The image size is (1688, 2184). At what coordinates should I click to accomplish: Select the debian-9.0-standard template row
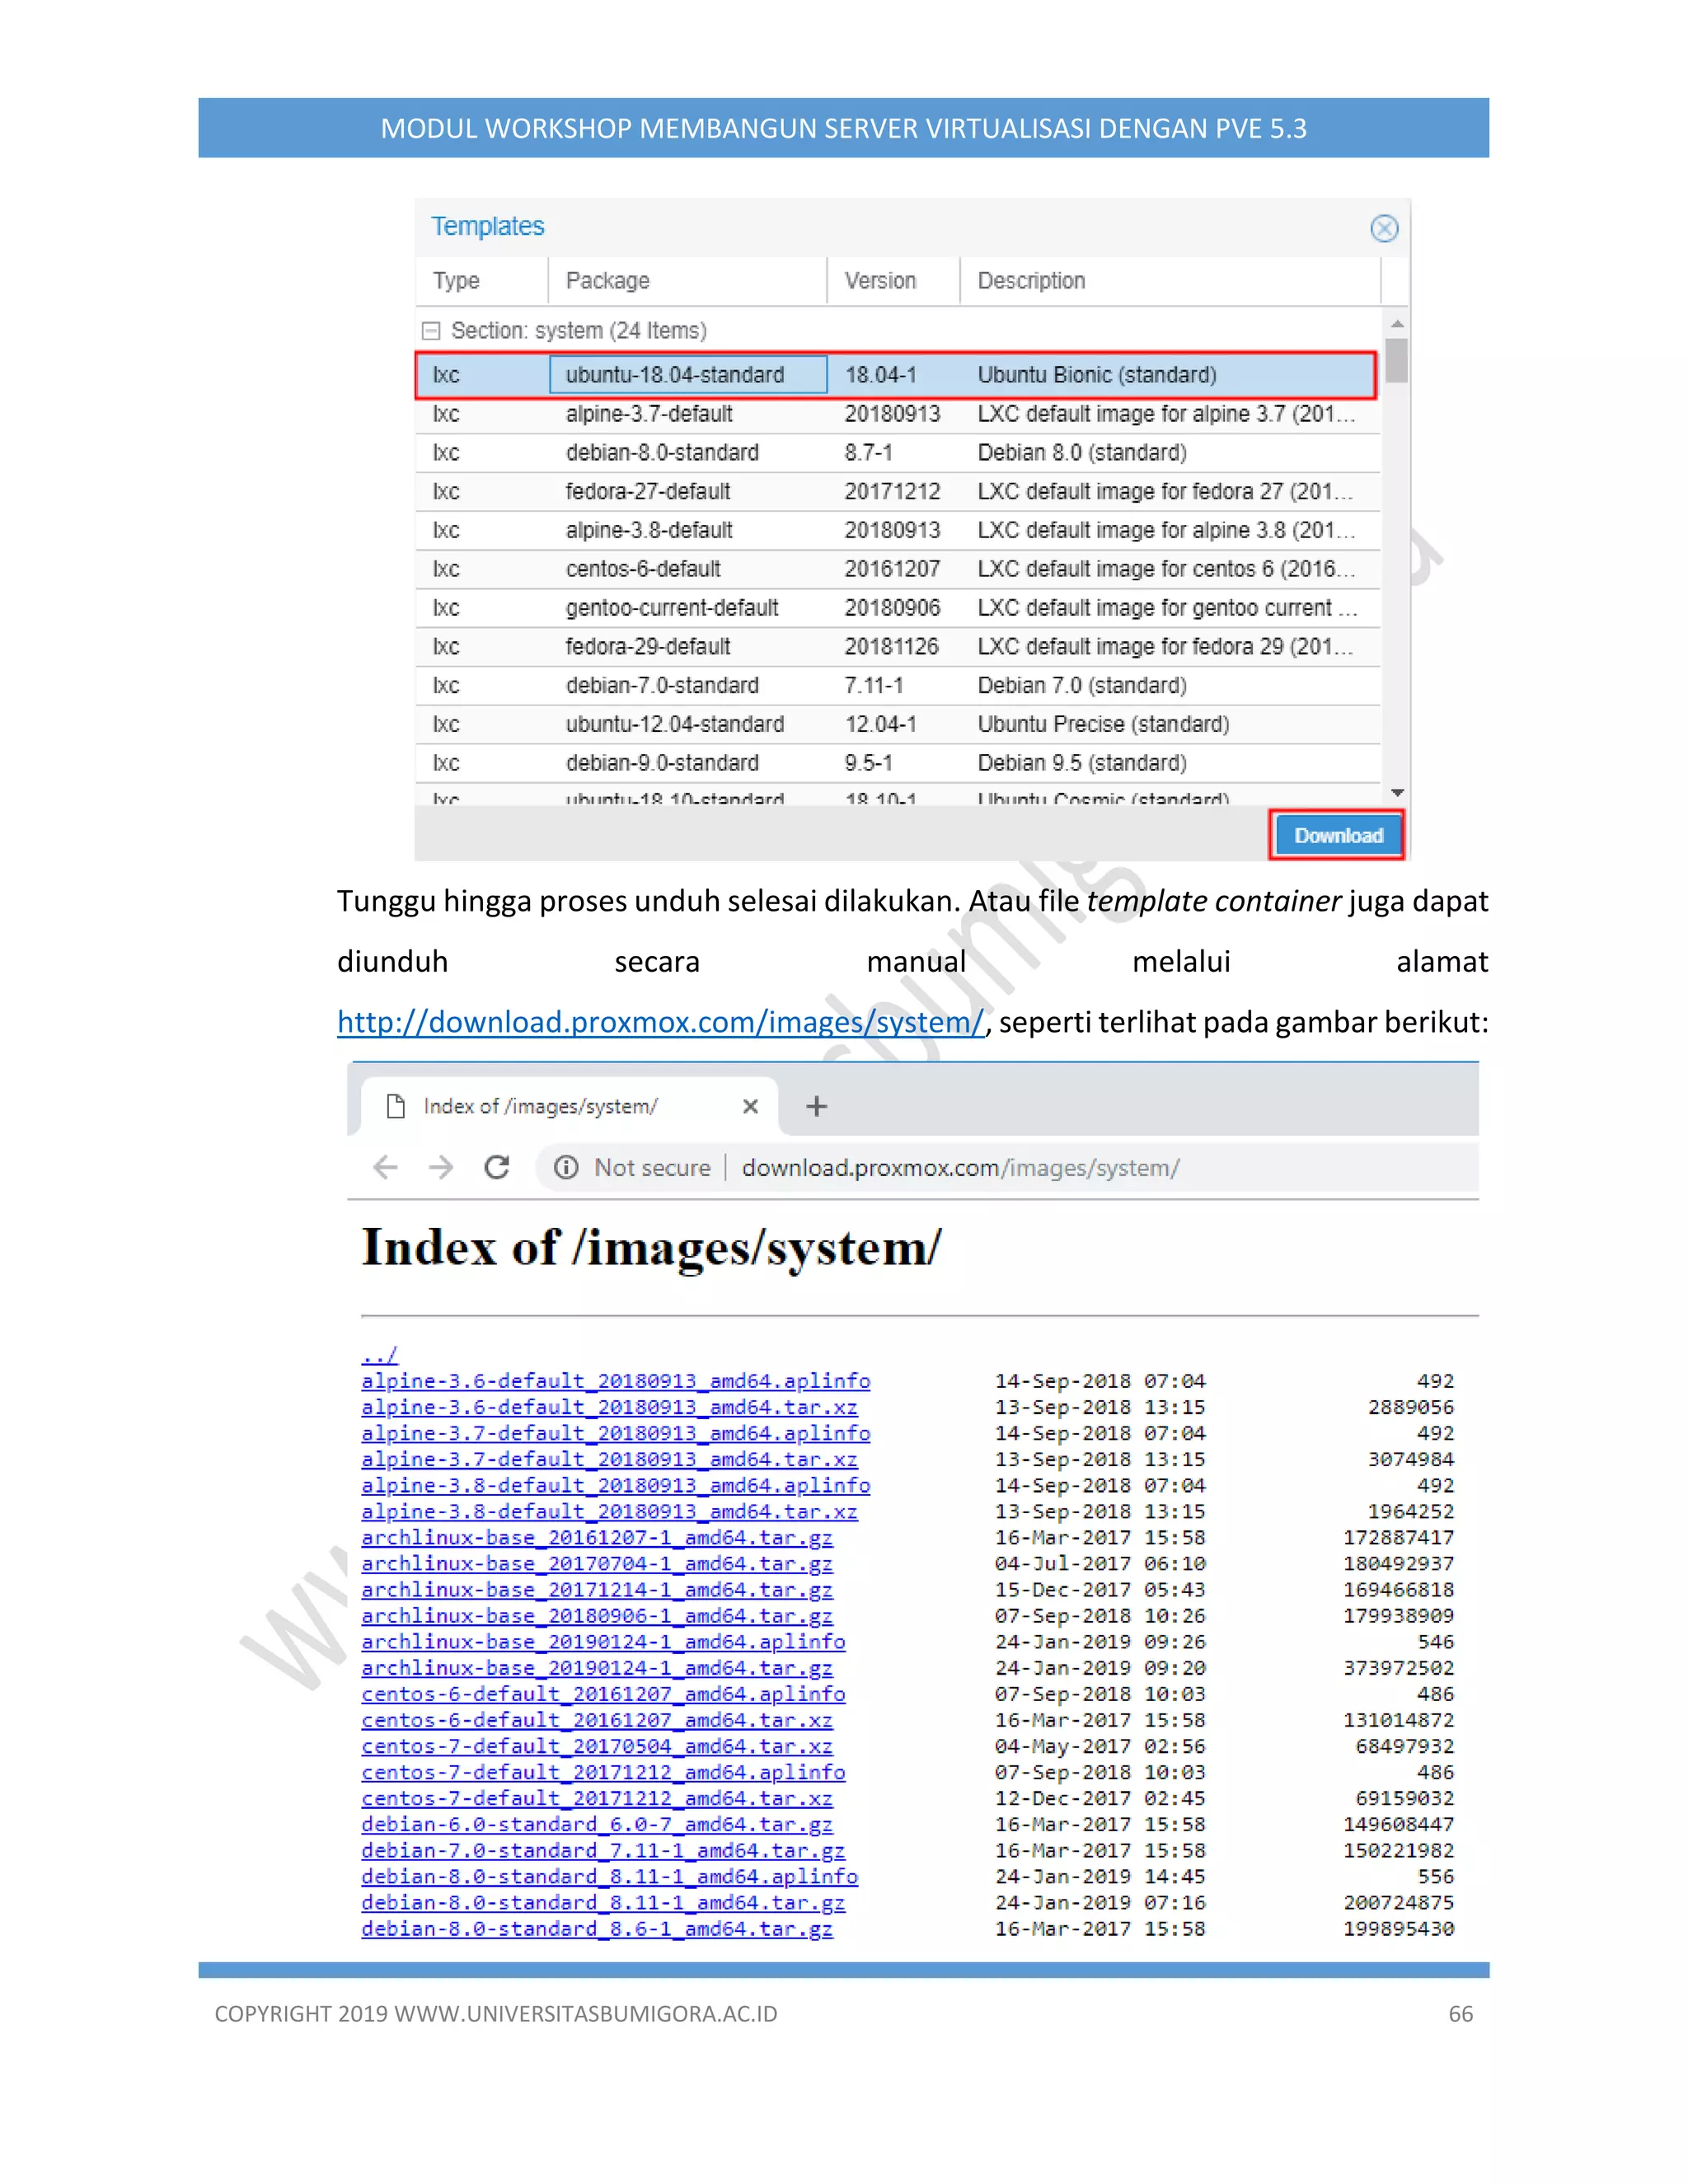coord(898,763)
